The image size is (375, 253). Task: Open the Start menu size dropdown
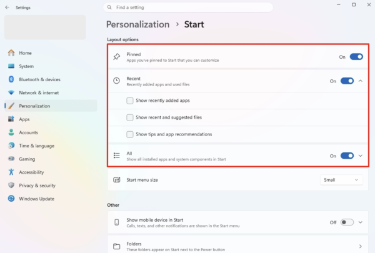point(341,180)
